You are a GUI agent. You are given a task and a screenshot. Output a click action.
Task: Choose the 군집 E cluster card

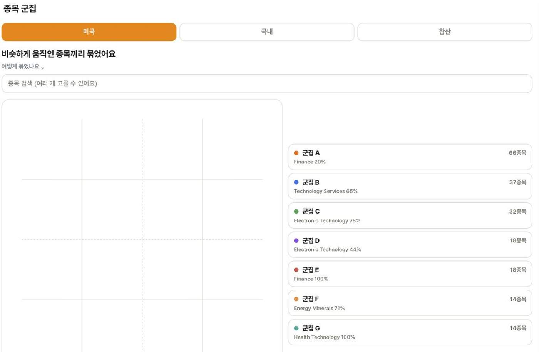click(410, 274)
